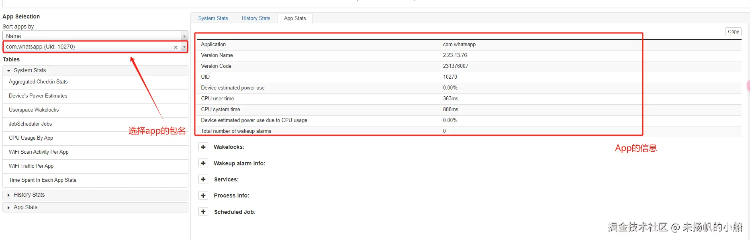The image size is (750, 240).
Task: Select the App Stats tab
Action: click(x=295, y=18)
